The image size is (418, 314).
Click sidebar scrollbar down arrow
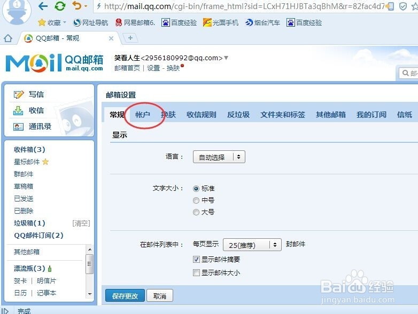pos(90,294)
